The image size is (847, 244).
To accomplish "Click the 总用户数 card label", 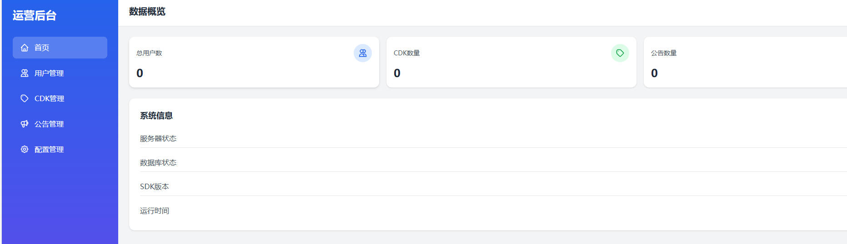I will click(149, 53).
